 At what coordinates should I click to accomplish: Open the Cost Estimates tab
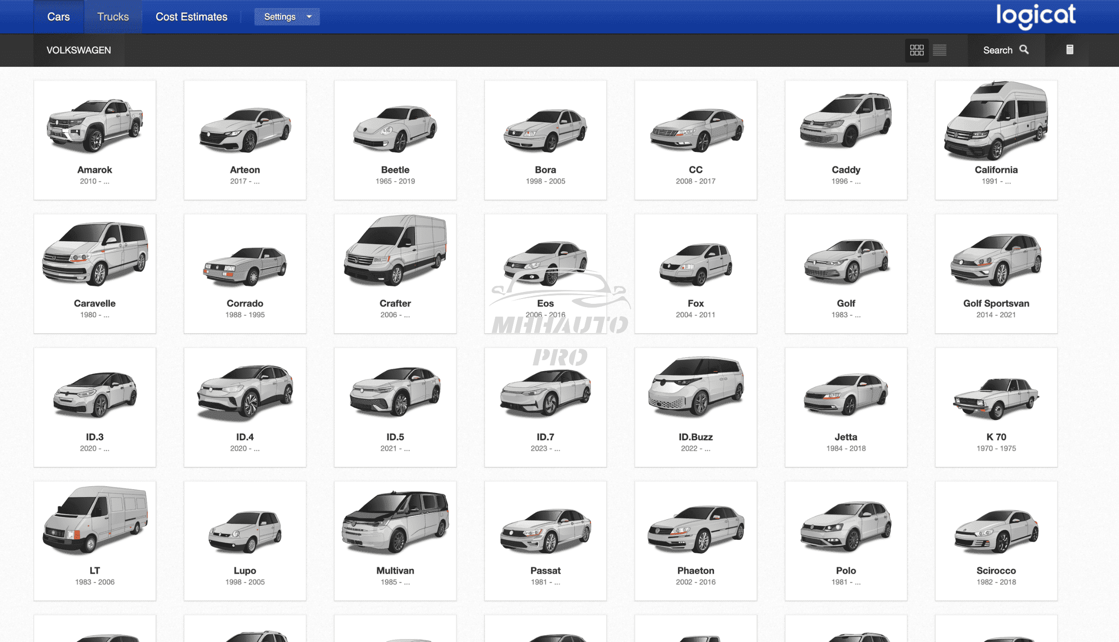click(191, 17)
